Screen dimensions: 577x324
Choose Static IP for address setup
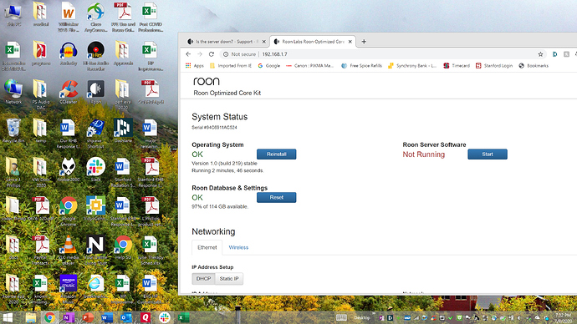[229, 279]
